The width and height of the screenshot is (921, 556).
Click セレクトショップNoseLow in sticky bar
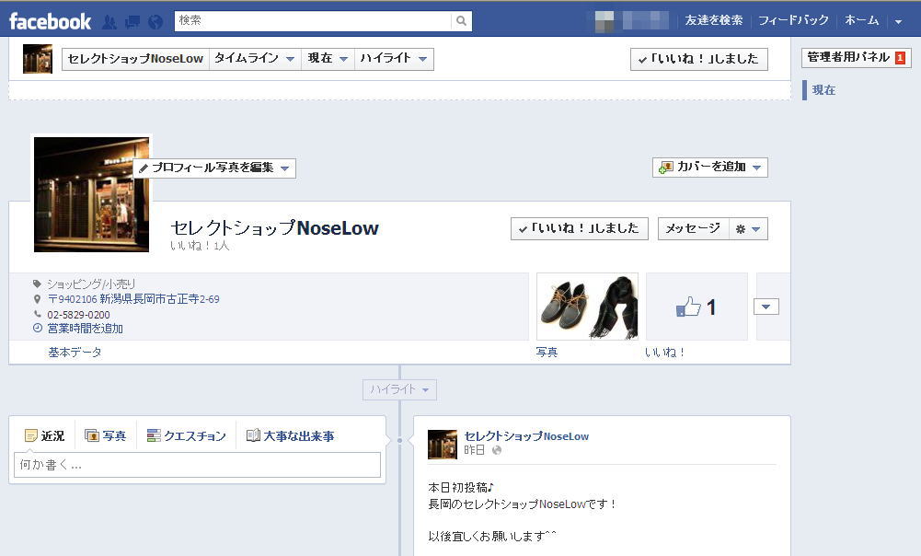coord(135,59)
